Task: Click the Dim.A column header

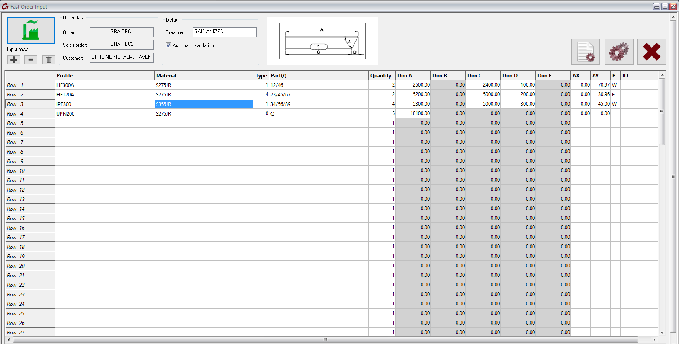Action: (413, 75)
